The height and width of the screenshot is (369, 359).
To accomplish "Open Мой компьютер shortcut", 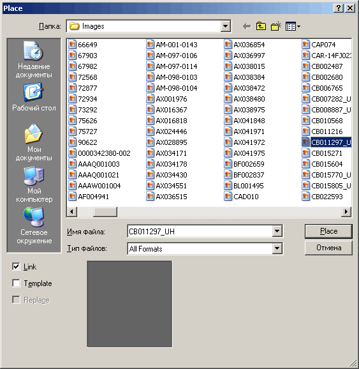I will [x=34, y=184].
